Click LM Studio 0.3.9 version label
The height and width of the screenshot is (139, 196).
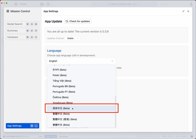(x=13, y=136)
